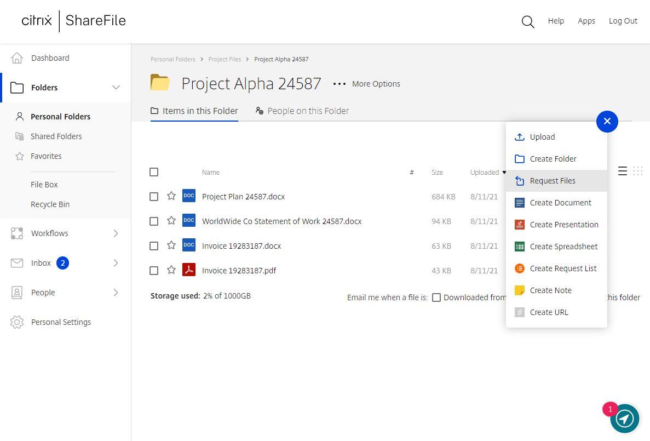Tick checkbox for WorldWide Co Statement of Work
This screenshot has width=650, height=441.
[154, 221]
